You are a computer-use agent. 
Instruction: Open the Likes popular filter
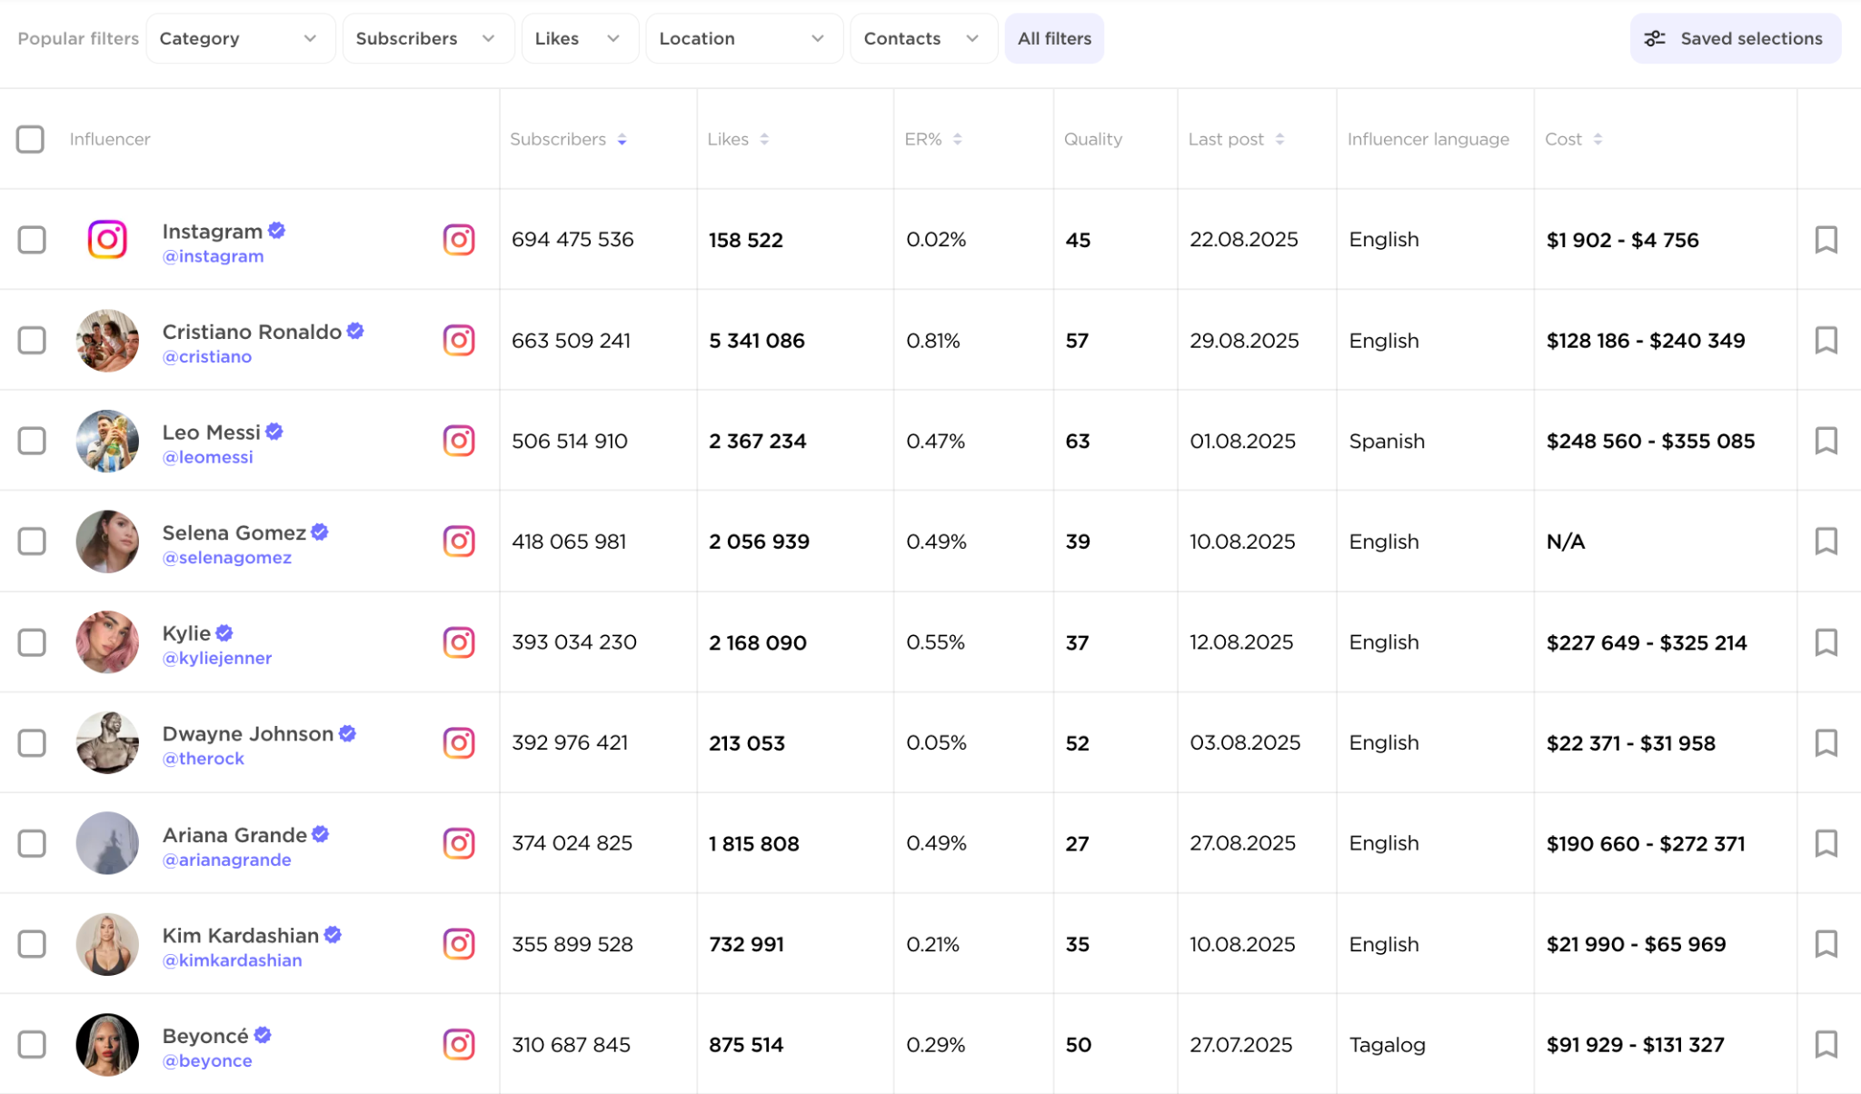579,38
